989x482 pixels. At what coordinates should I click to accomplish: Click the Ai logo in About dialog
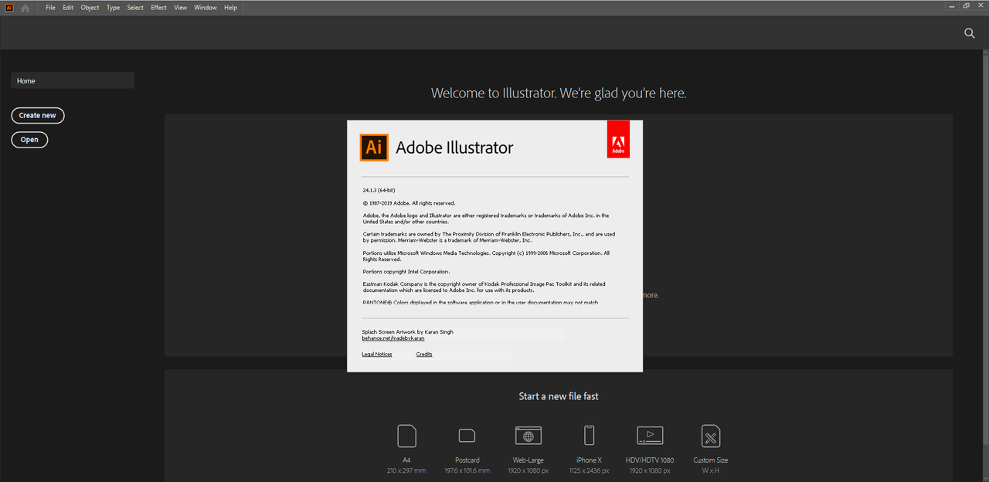[374, 147]
